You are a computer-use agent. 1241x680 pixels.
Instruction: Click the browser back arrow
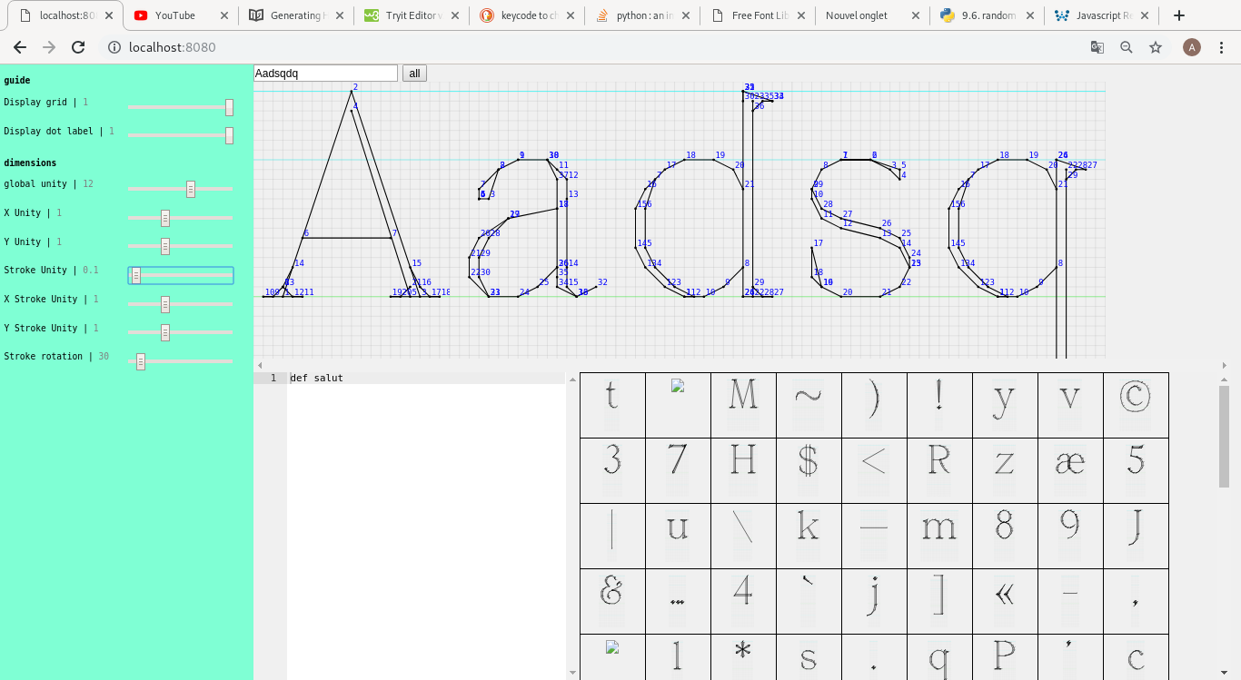[20, 47]
